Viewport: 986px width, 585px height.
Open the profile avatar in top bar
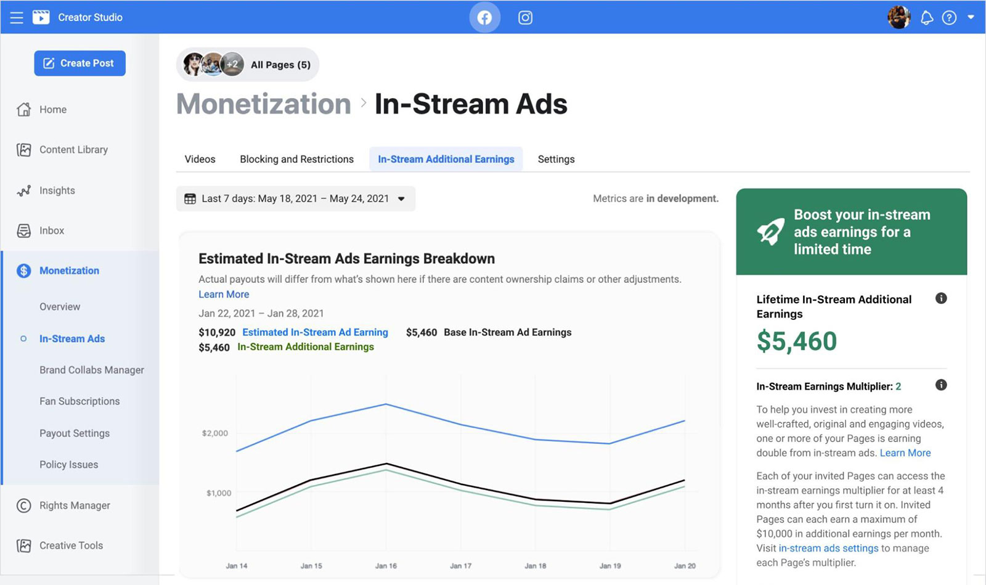[x=899, y=17]
